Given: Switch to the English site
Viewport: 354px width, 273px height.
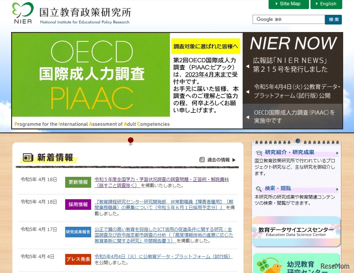Looking at the screenshot, I should pyautogui.click(x=326, y=4).
